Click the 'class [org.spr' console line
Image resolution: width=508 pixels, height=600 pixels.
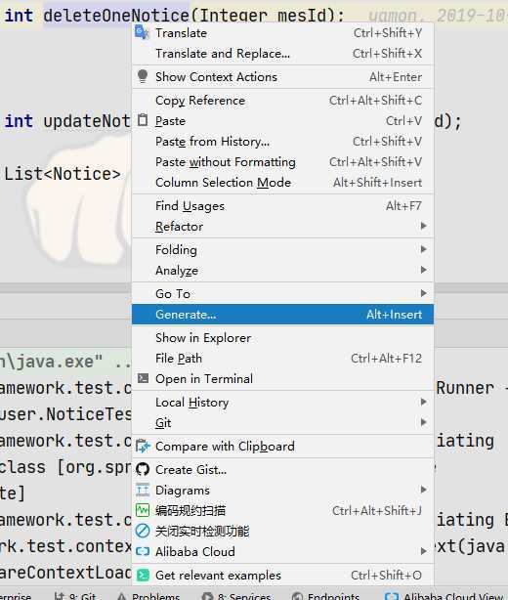pyautogui.click(x=65, y=467)
